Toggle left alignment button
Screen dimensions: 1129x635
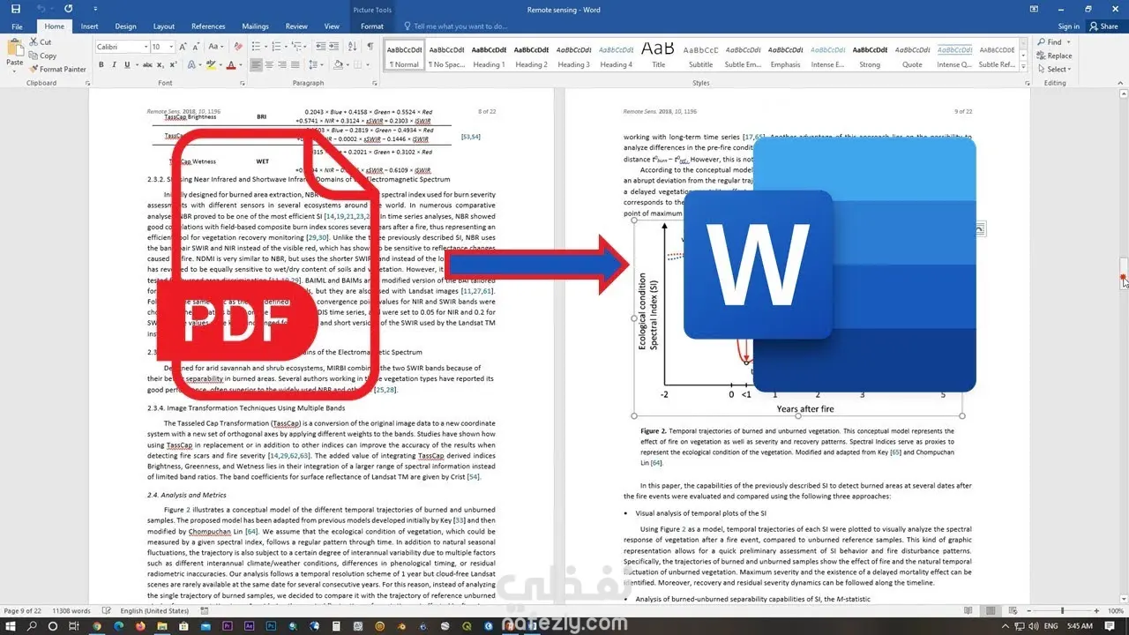tap(257, 65)
